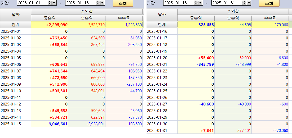Click the -270,060 fee value
The image size is (292, 138).
tap(281, 131)
